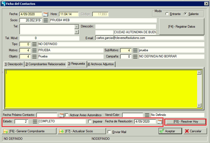Check the Imprimir checkbox
This screenshot has height=143, width=210.
pyautogui.click(x=90, y=122)
